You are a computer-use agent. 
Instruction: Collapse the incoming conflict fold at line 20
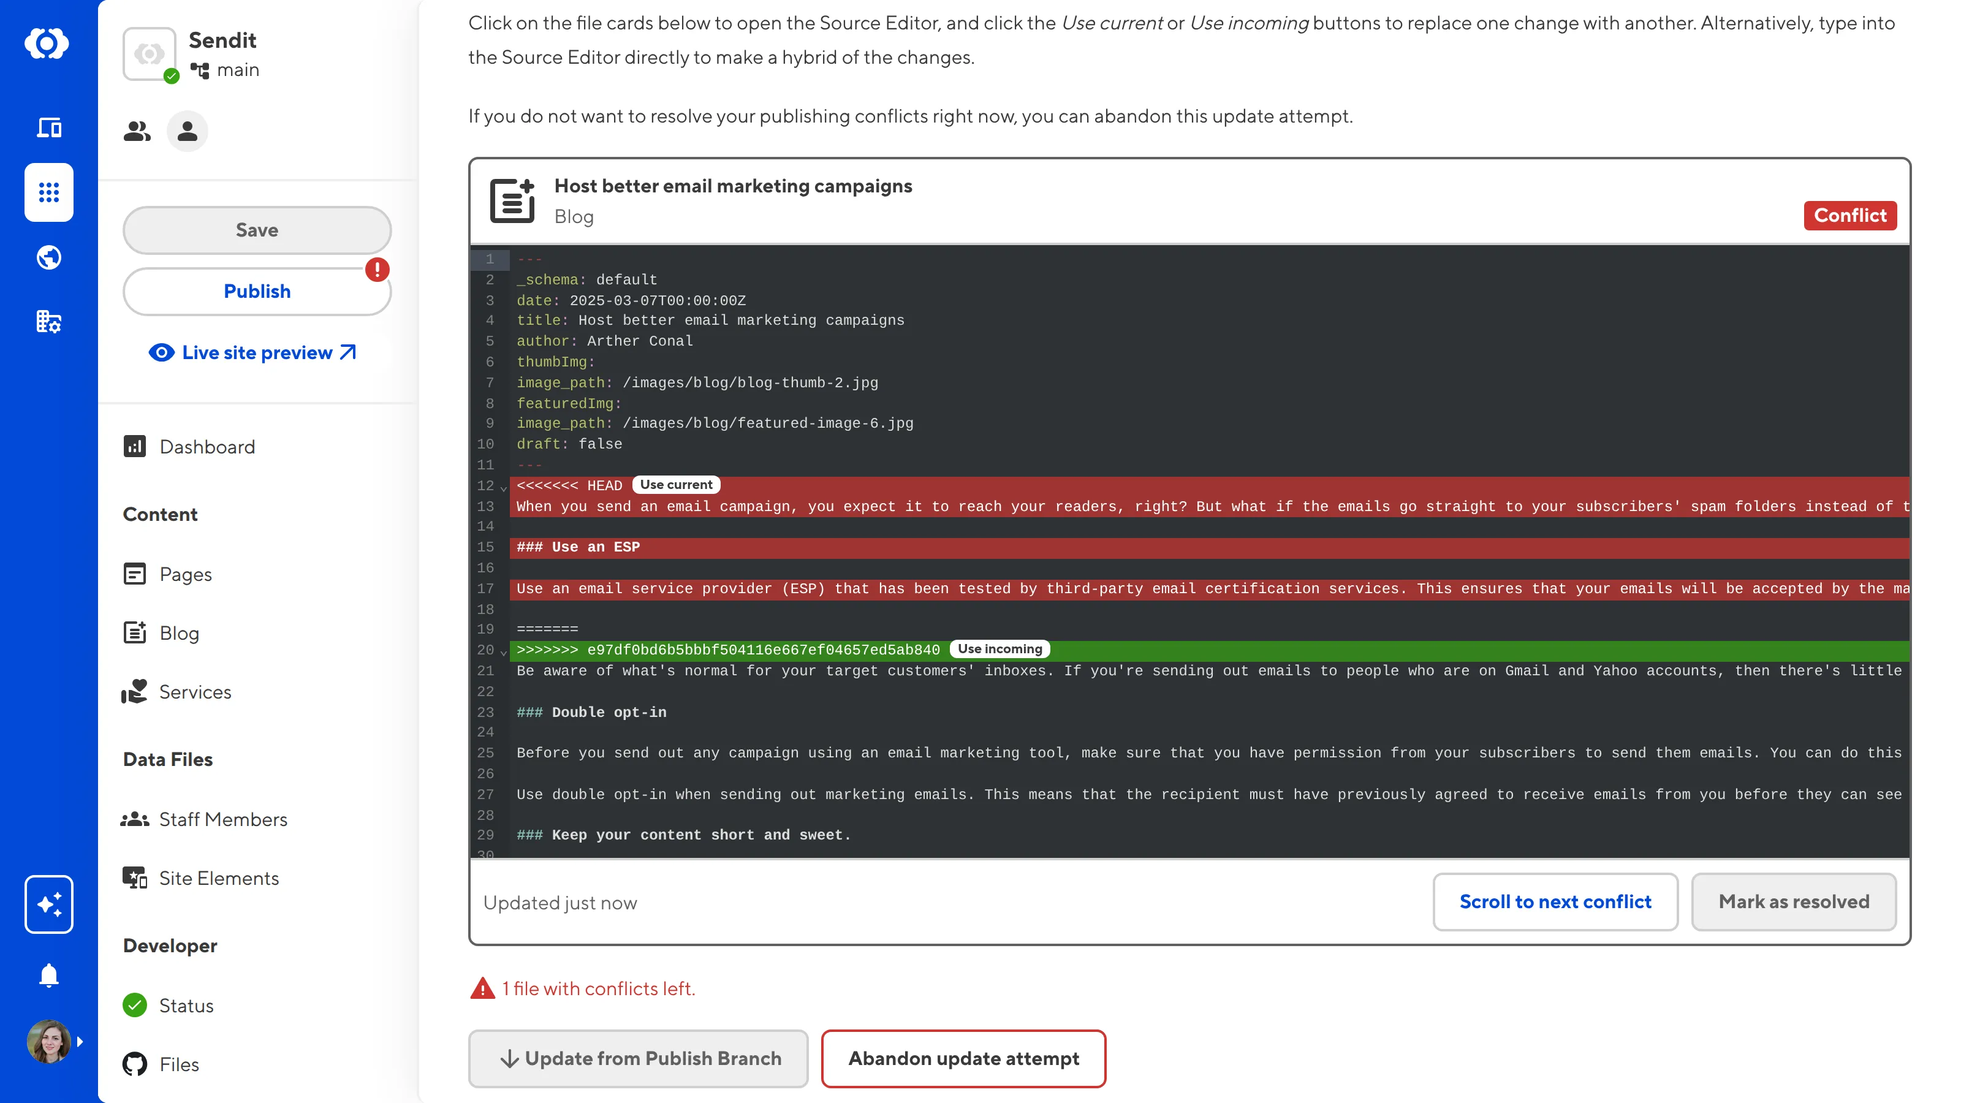(503, 653)
